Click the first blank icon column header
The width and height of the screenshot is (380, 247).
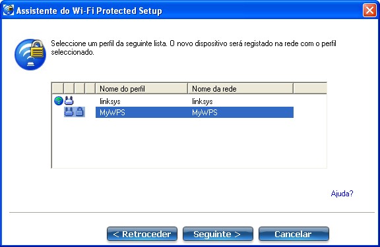pos(57,88)
